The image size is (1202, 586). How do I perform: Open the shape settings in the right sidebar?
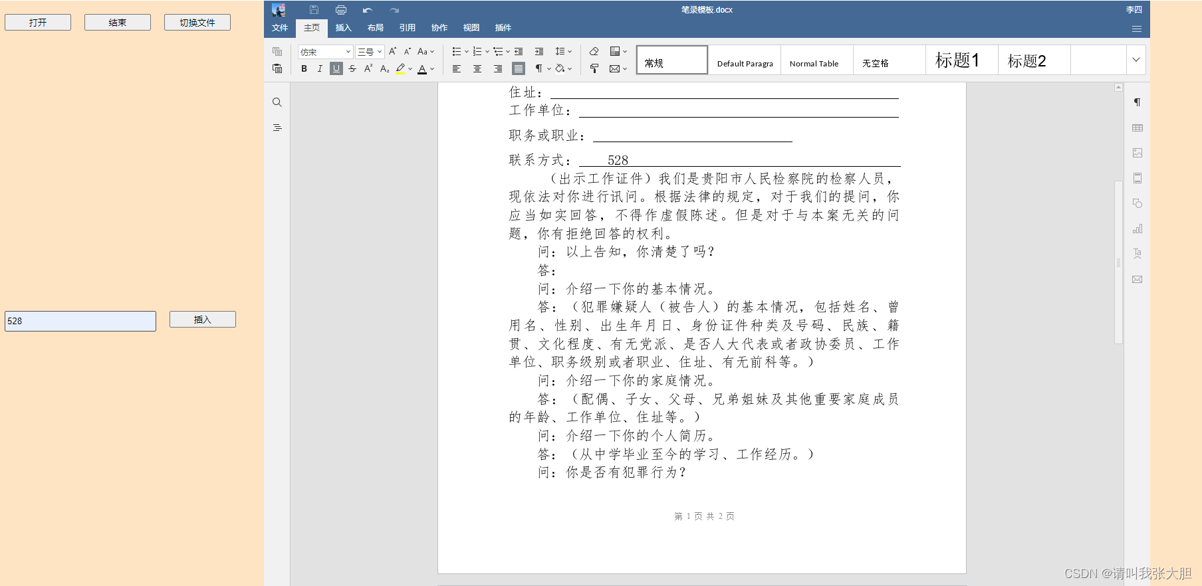1138,203
